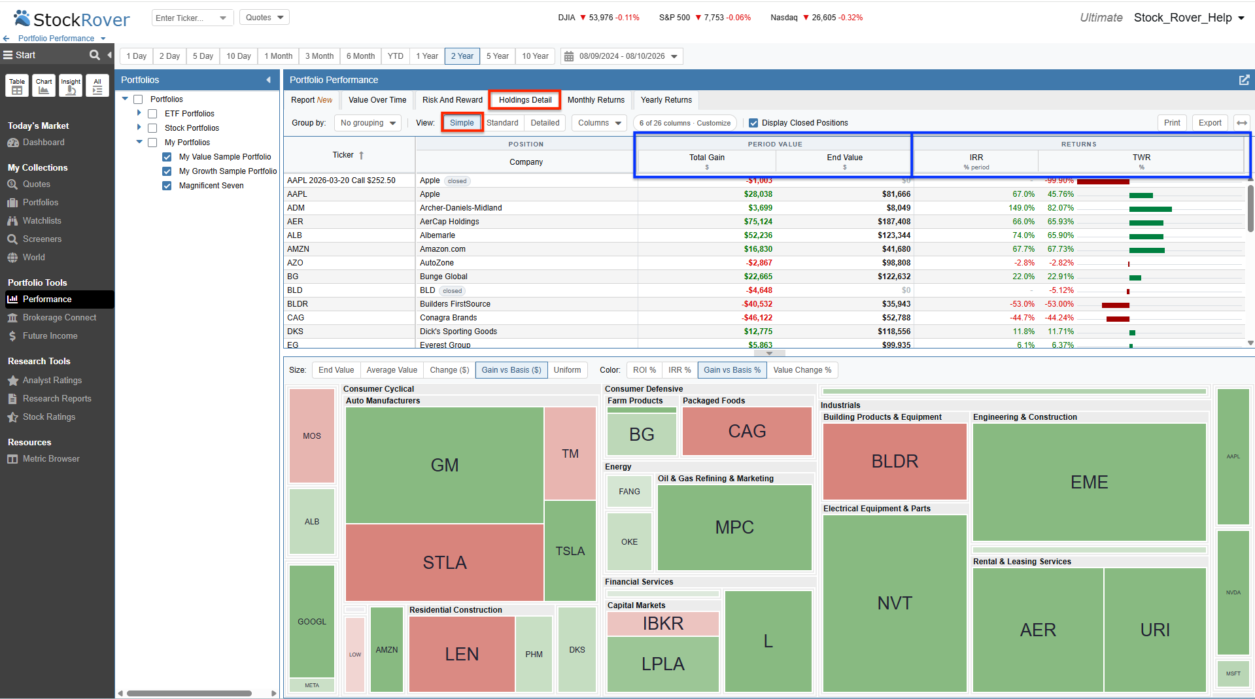Open the Report tab
This screenshot has height=699, width=1255.
pos(311,100)
